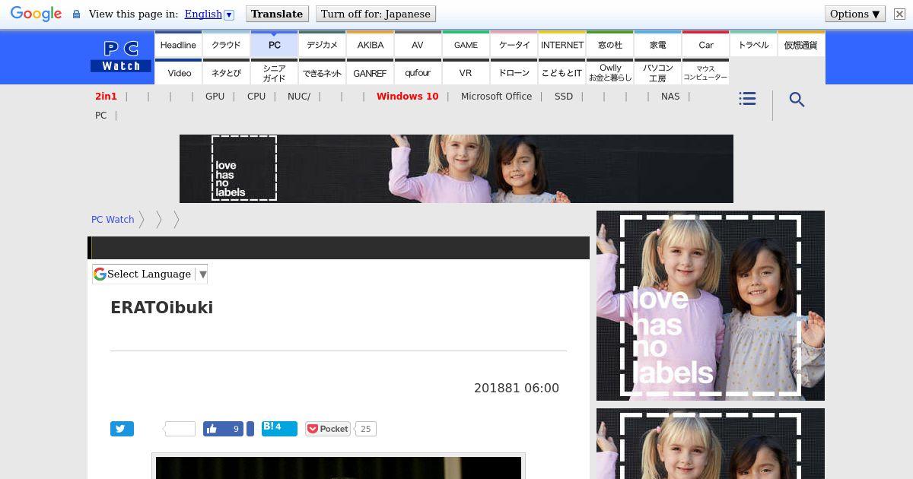
Task: Open the ドローン tab
Action: (514, 72)
